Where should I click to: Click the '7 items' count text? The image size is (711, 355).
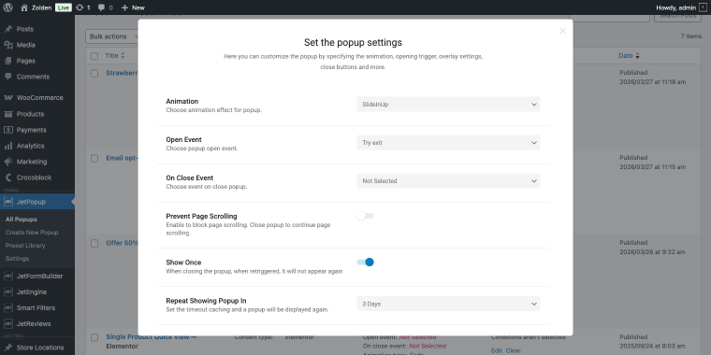pyautogui.click(x=690, y=36)
